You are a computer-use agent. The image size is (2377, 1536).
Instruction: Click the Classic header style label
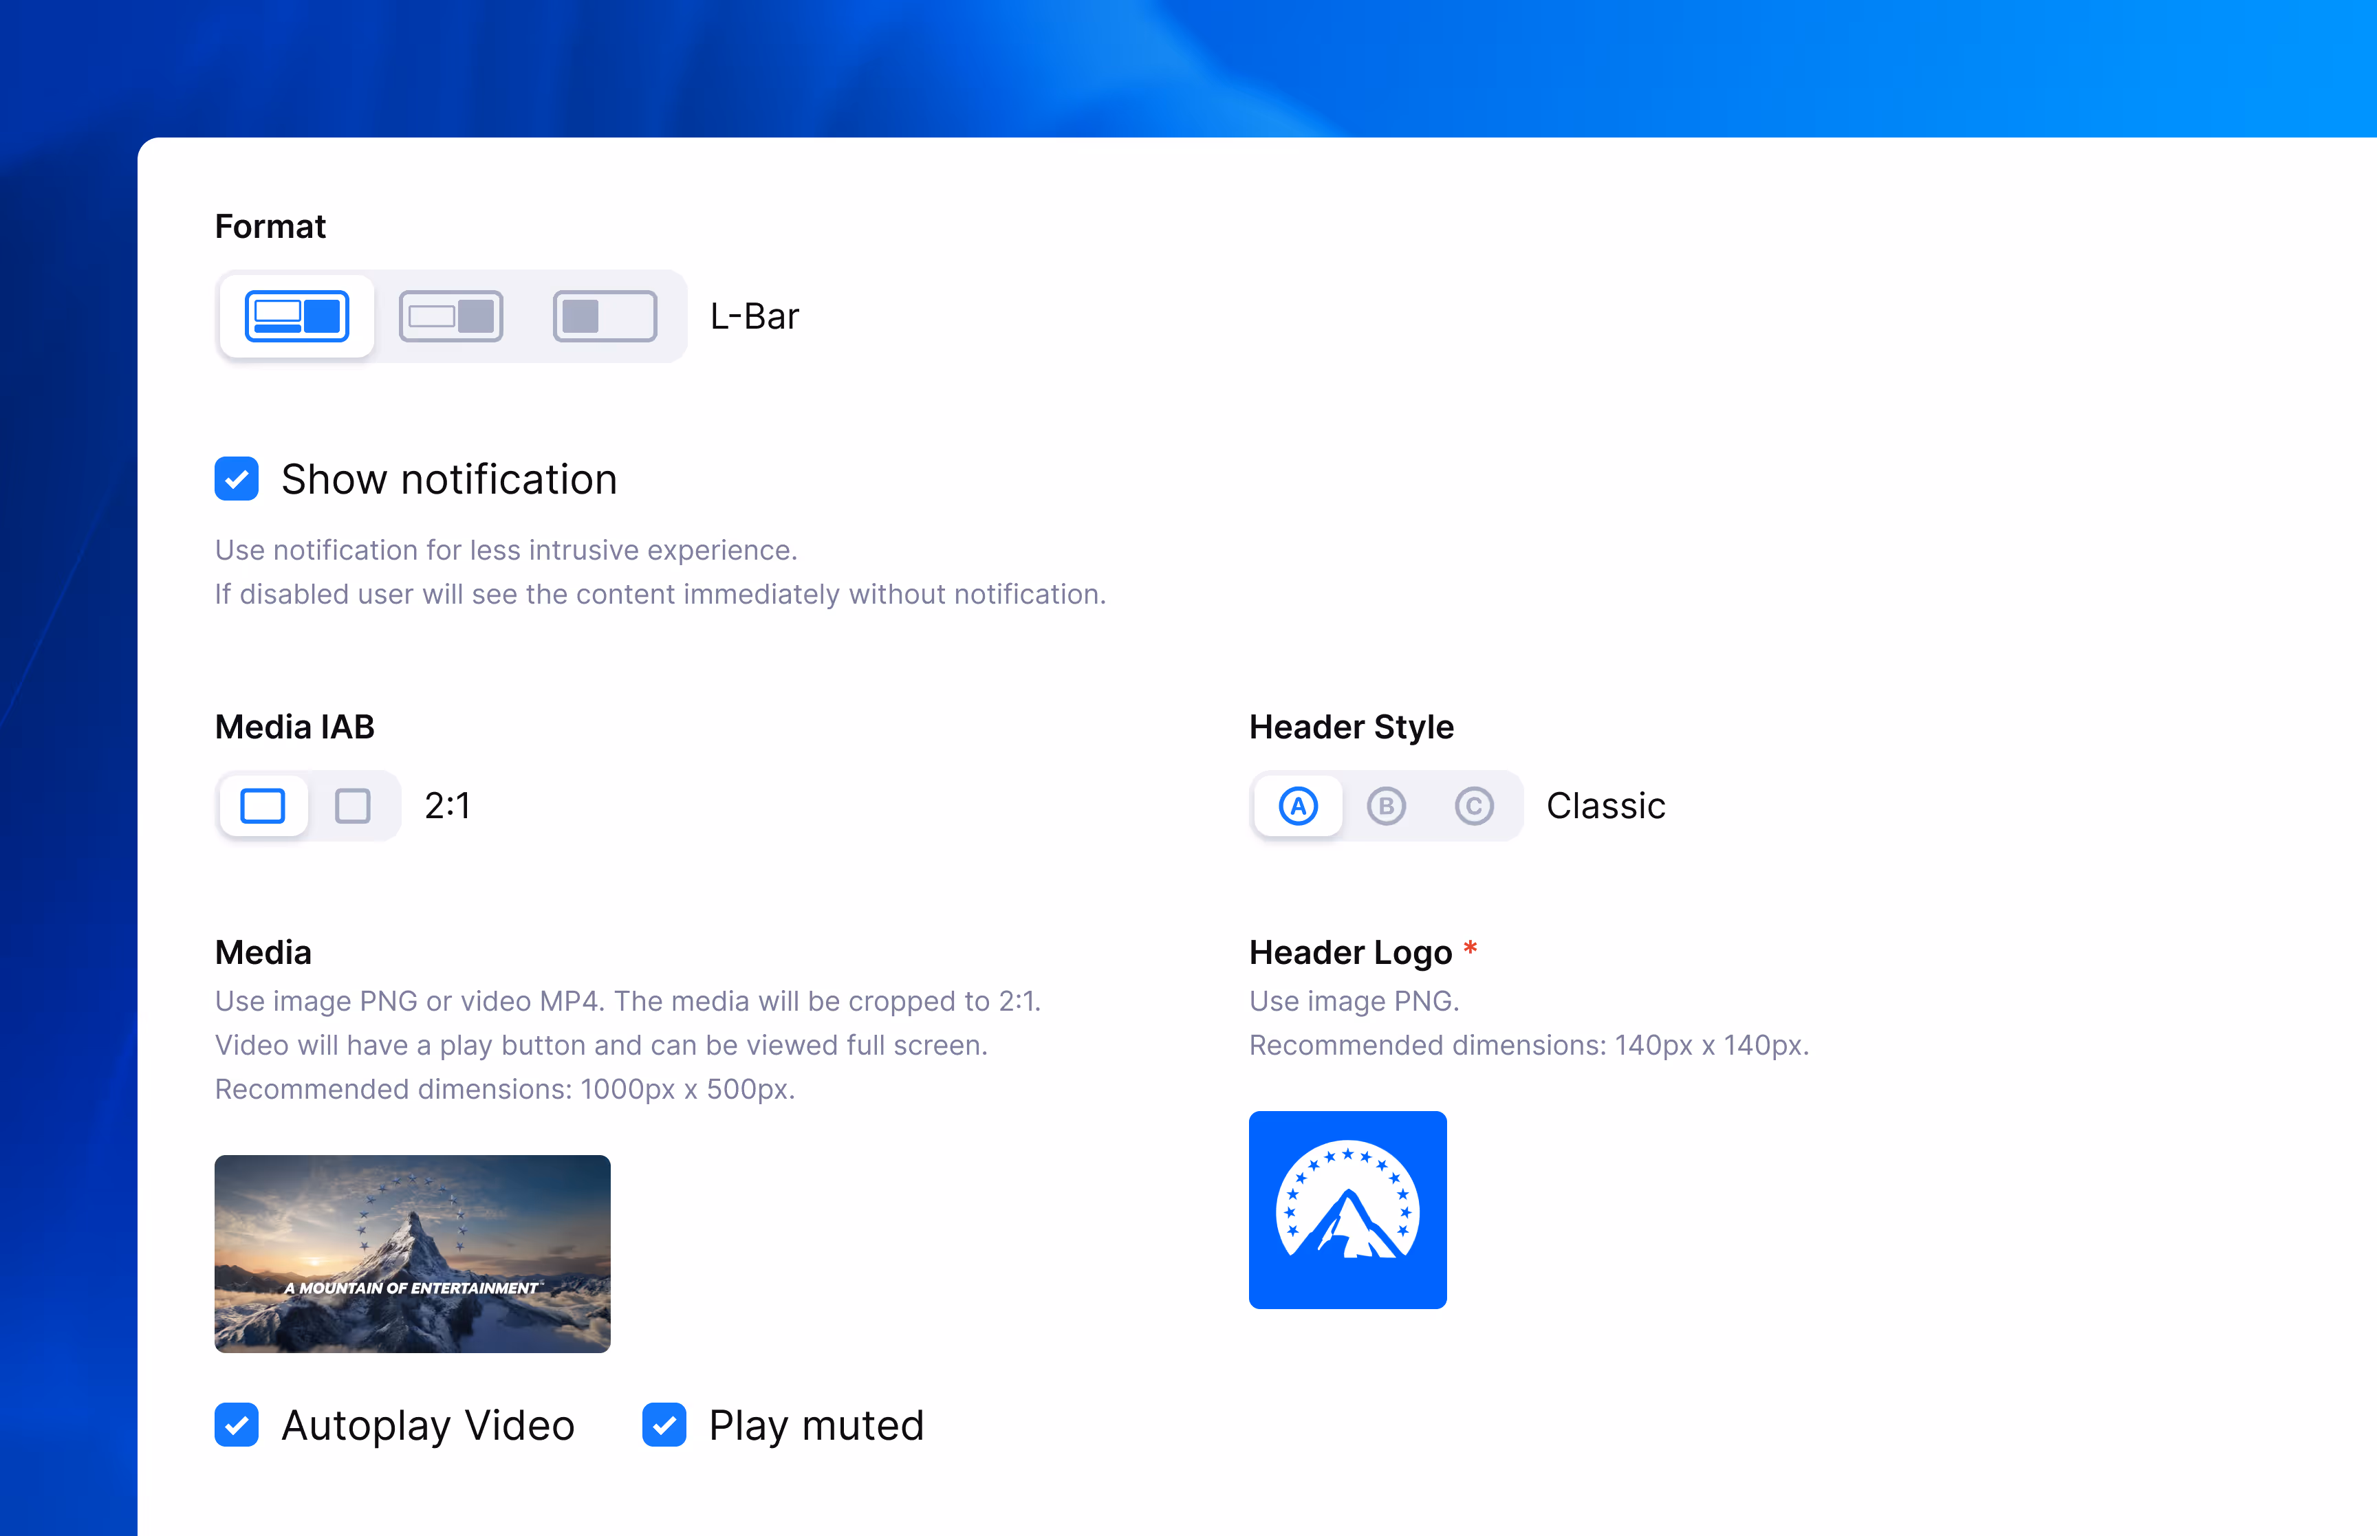coord(1605,806)
